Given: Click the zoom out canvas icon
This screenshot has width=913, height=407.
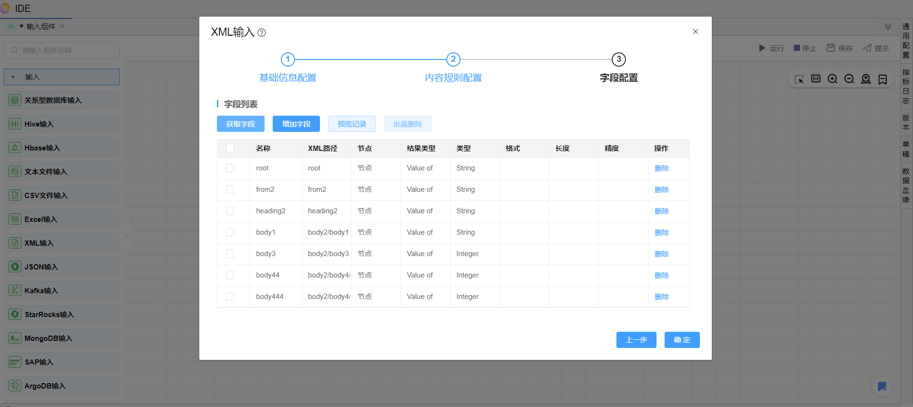Looking at the screenshot, I should pyautogui.click(x=849, y=79).
